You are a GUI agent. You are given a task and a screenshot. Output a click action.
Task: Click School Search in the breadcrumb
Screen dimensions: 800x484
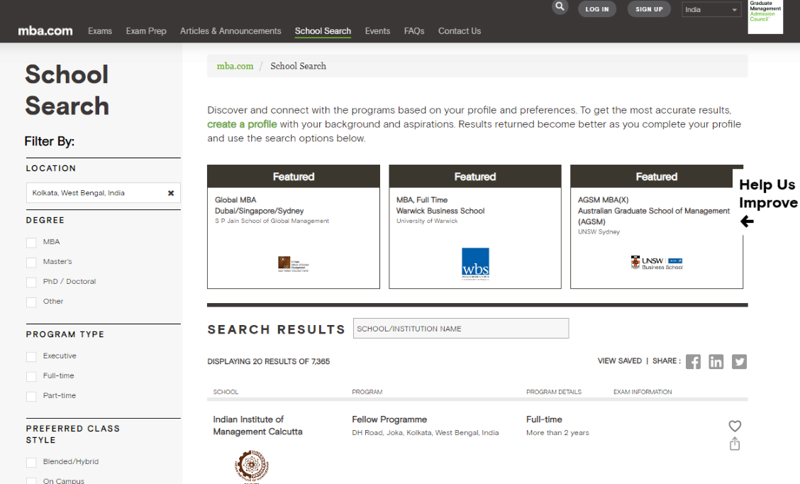[x=298, y=66]
